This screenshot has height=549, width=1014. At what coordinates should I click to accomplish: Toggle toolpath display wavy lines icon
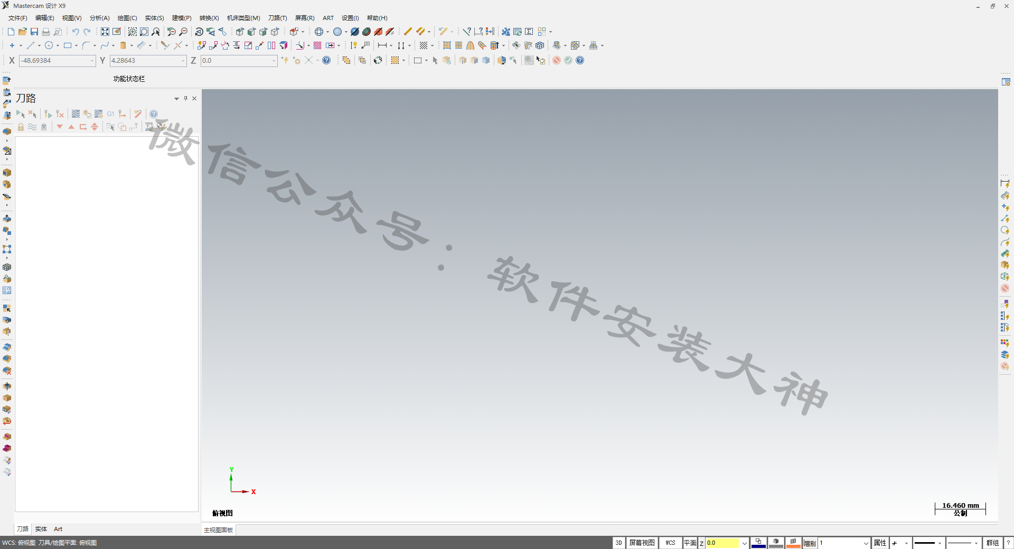(x=32, y=127)
